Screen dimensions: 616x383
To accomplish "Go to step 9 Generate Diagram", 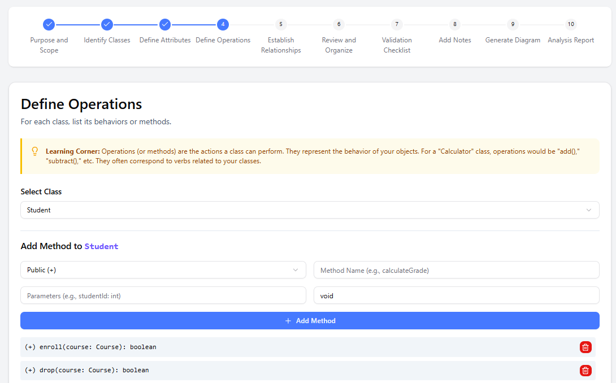I will click(x=512, y=24).
